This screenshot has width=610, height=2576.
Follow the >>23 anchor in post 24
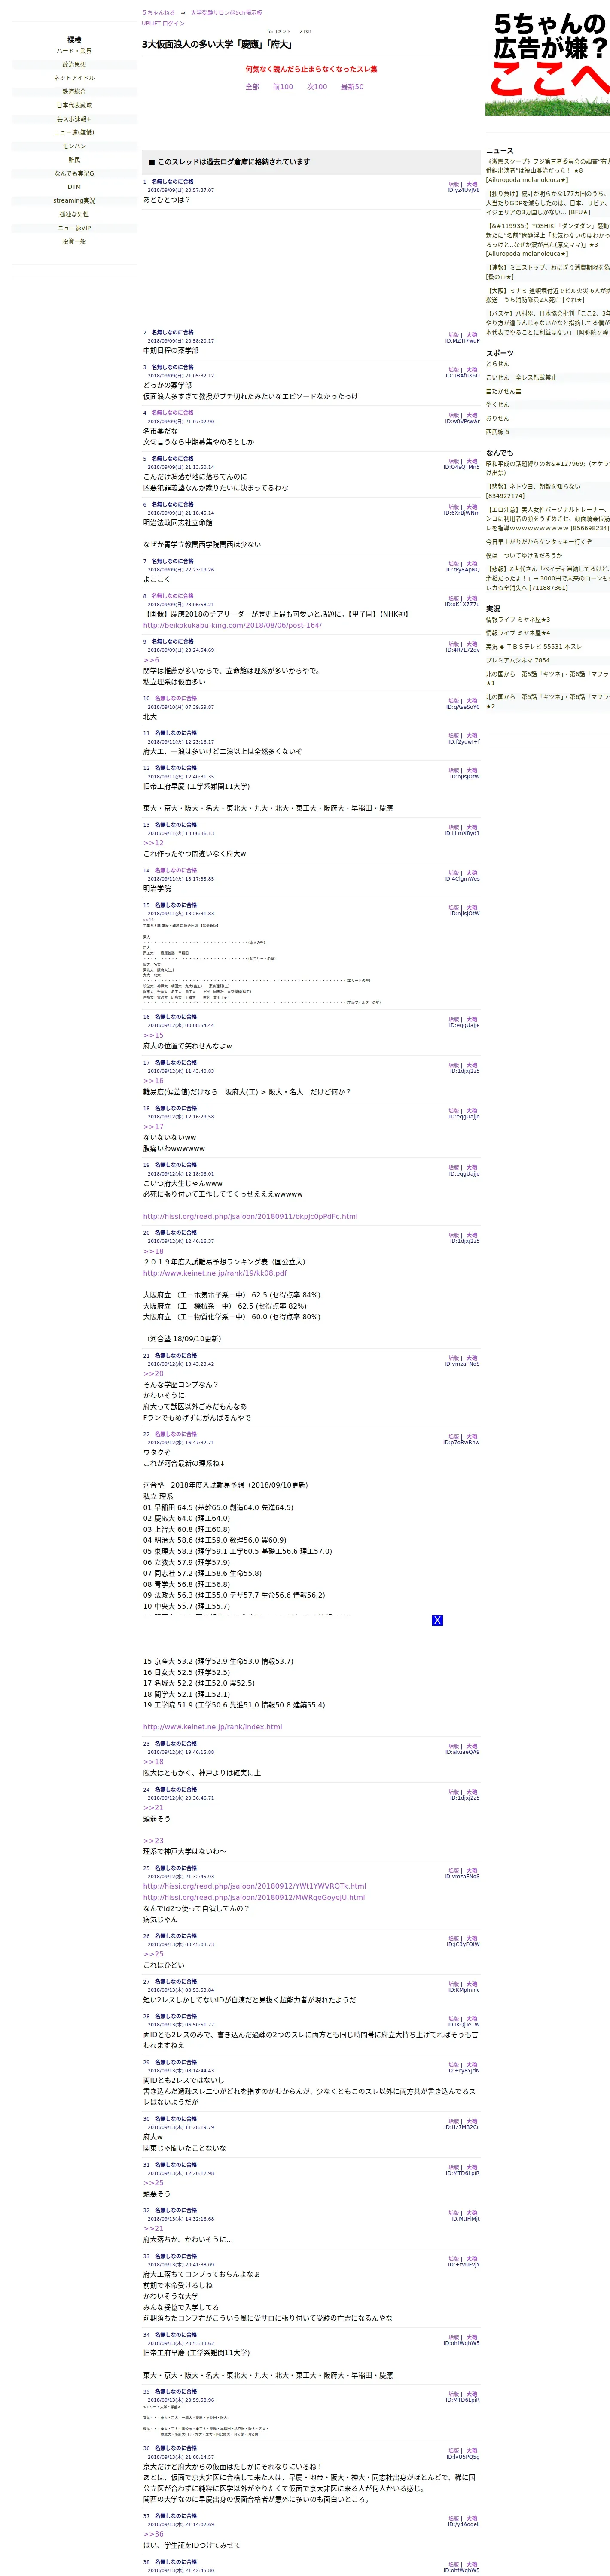153,1841
